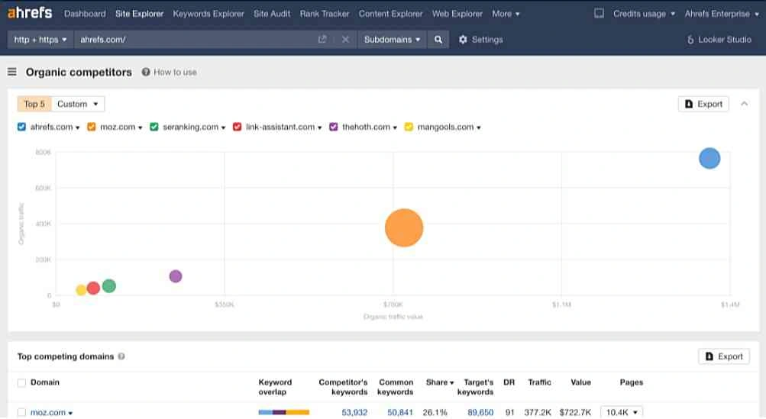Open the moz.com domain link in table
Screen dimensions: 766x419
[x=48, y=413]
